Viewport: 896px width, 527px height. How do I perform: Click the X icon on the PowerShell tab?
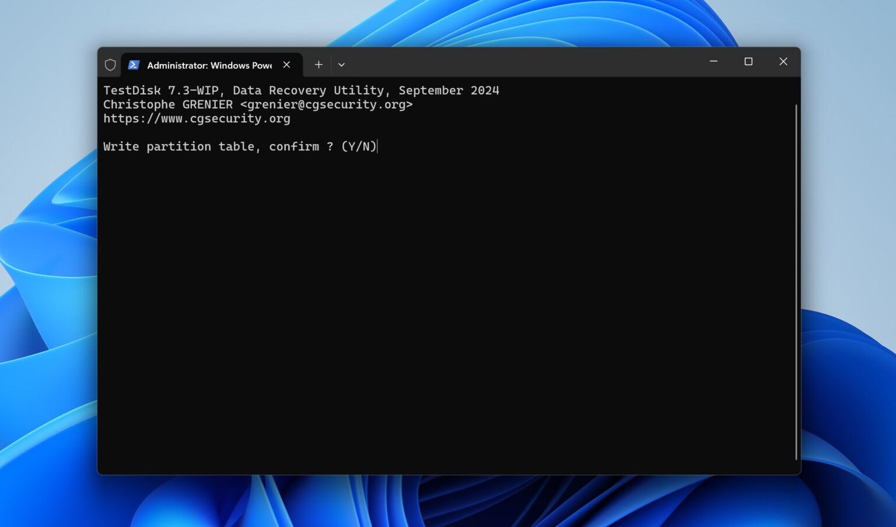pyautogui.click(x=286, y=65)
